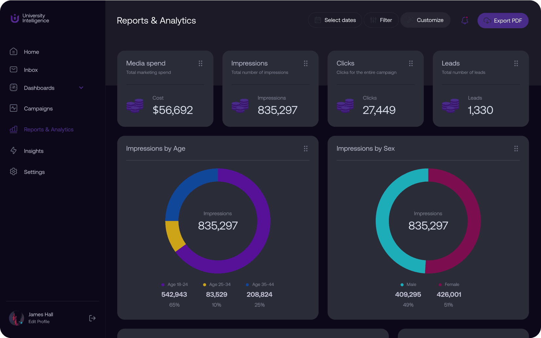Select Age 35-44 legend entry

260,294
